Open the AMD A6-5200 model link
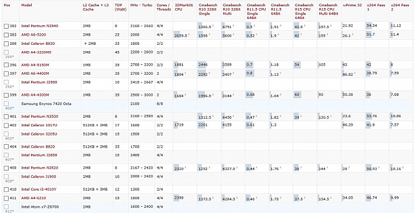This screenshot has height=213, width=414. point(33,34)
